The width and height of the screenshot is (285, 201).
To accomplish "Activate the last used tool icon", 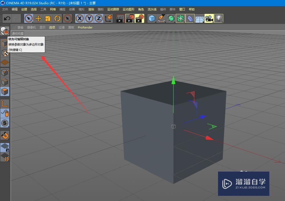I will pyautogui.click(x=68, y=18).
